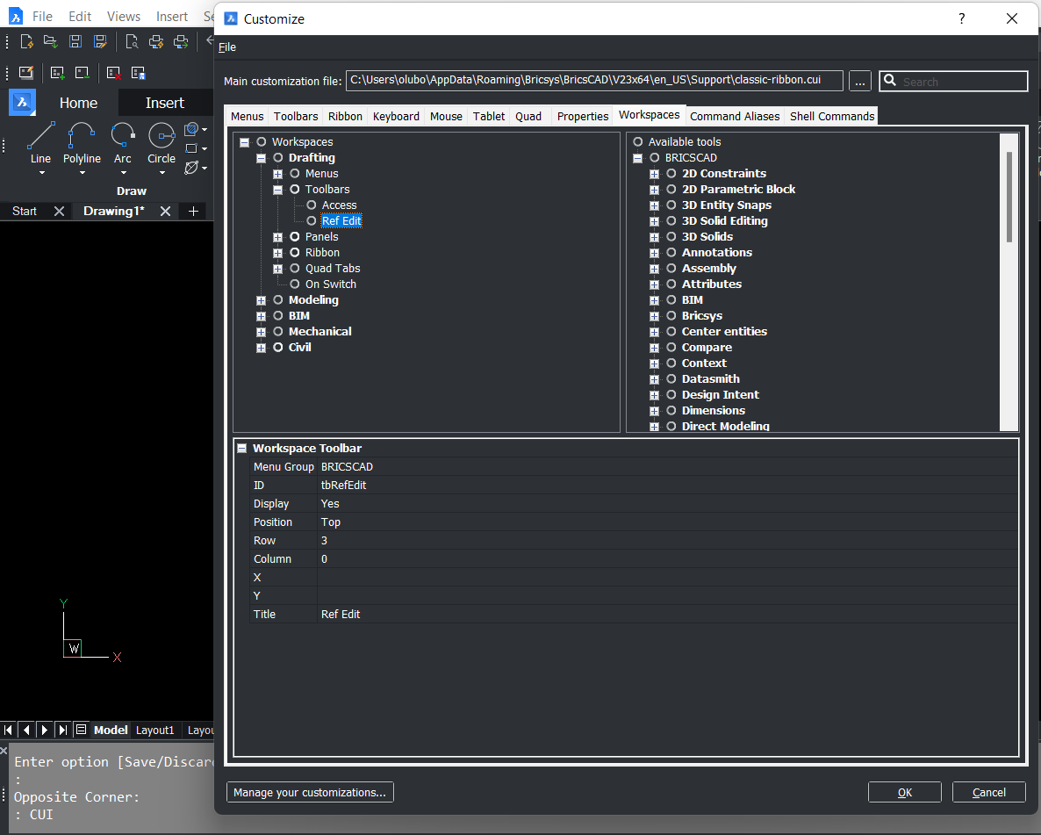Expand the Modeling workspace node
1041x835 pixels.
(261, 300)
